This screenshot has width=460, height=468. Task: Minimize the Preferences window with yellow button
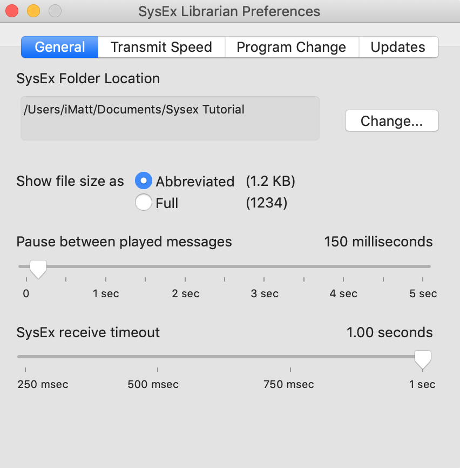pyautogui.click(x=33, y=11)
